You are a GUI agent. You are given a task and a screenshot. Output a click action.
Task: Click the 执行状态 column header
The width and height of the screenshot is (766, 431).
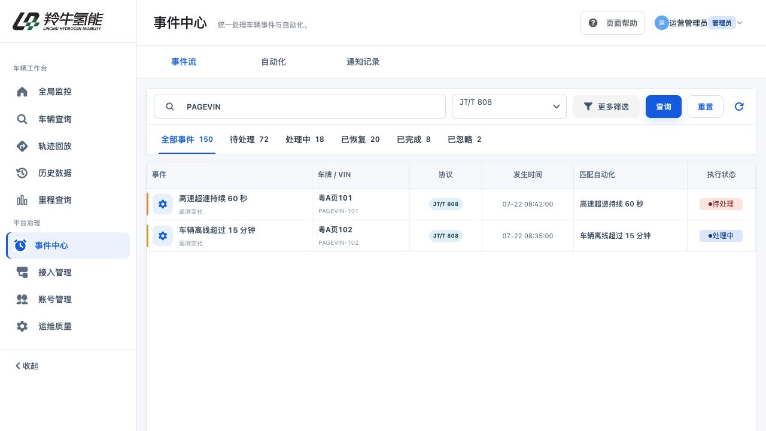[722, 175]
